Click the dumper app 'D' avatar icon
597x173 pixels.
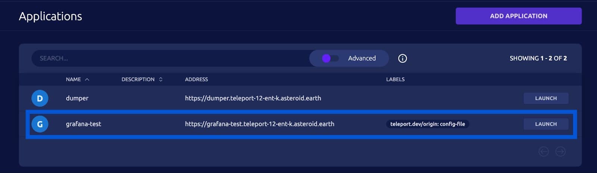click(x=40, y=98)
